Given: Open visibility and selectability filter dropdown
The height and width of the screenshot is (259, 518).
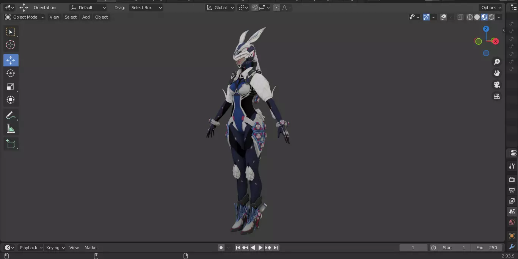Looking at the screenshot, I should 414,17.
